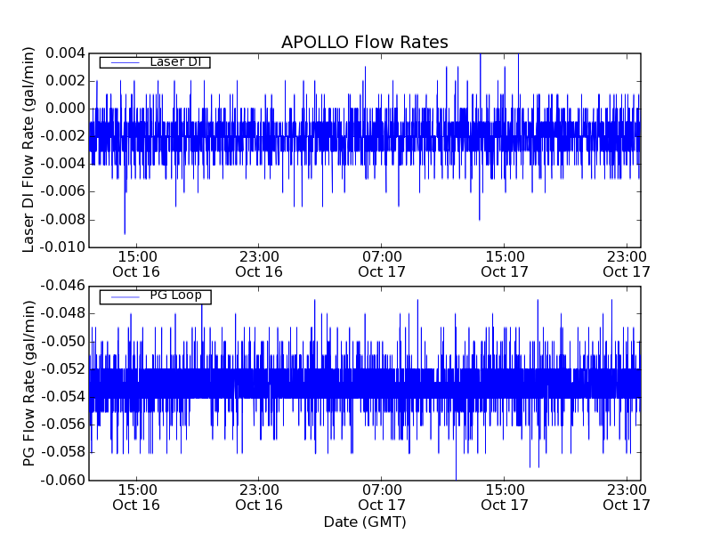712x534 pixels.
Task: Click the Laser DI Flow Rate (gal/min) axis label
Action: (28, 150)
